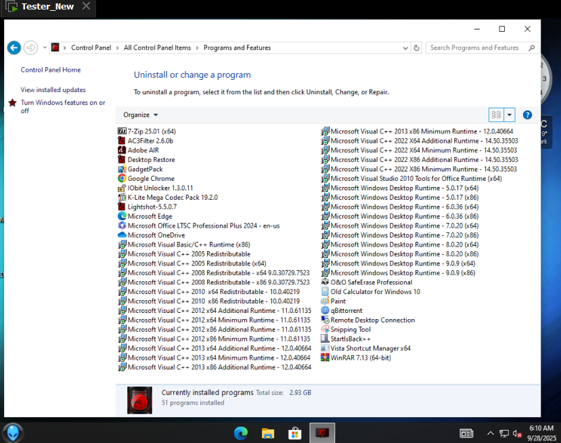Viewport: 561px width, 443px height.
Task: Switch to Tester_New tab
Action: [47, 7]
